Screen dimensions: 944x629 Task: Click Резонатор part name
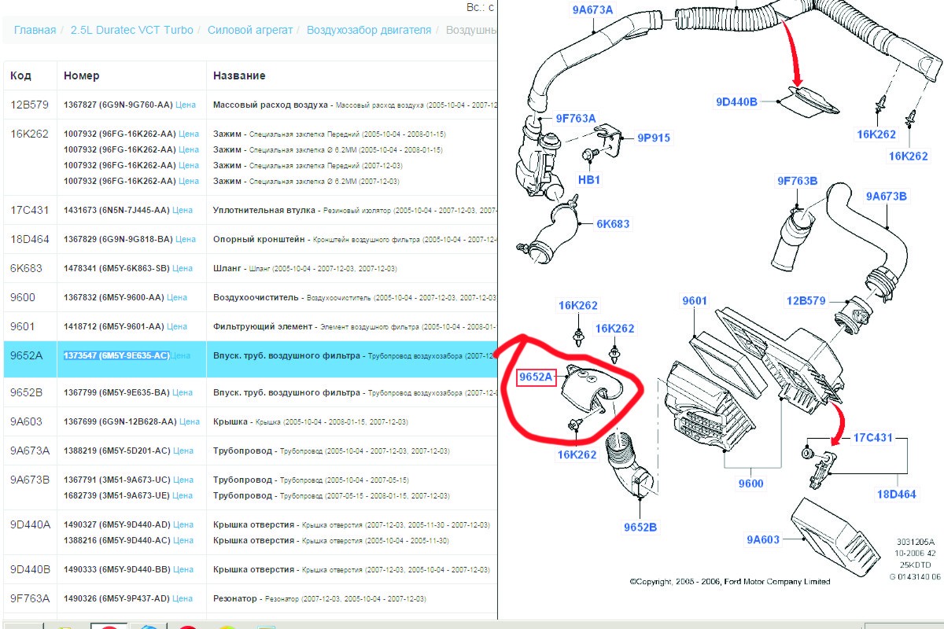(235, 599)
